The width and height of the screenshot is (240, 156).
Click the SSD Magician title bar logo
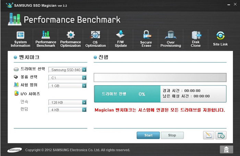click(x=9, y=5)
